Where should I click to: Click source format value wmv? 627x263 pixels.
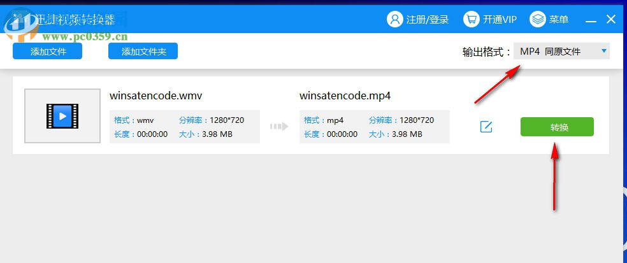pyautogui.click(x=145, y=120)
